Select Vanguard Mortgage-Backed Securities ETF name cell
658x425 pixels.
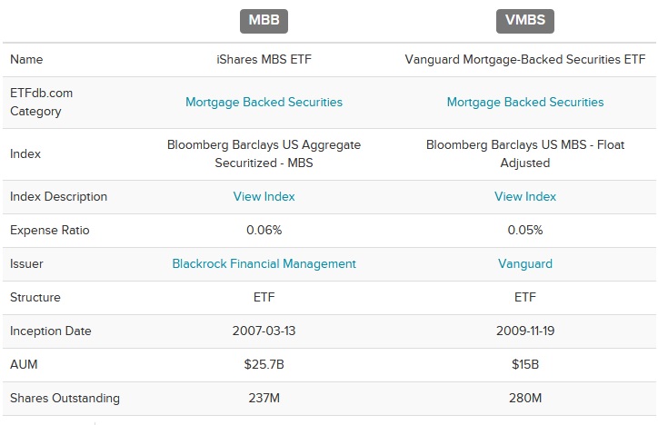click(525, 60)
